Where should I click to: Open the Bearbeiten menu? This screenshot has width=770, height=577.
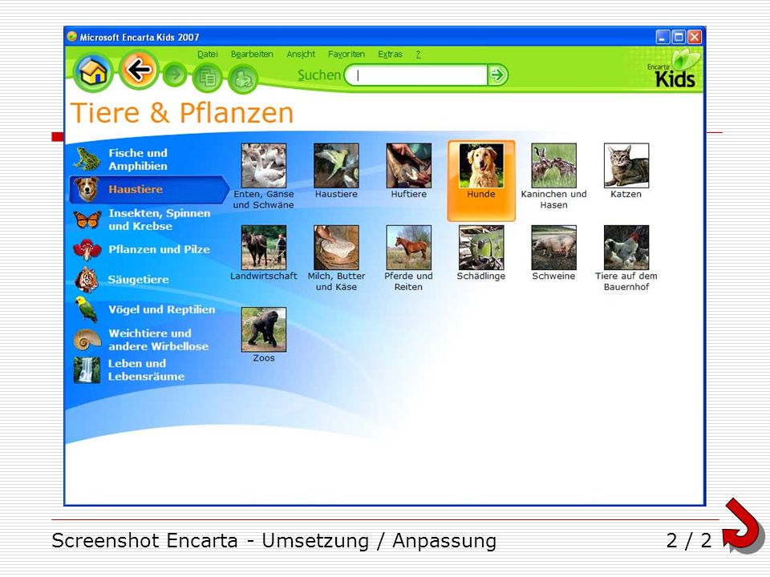point(252,54)
